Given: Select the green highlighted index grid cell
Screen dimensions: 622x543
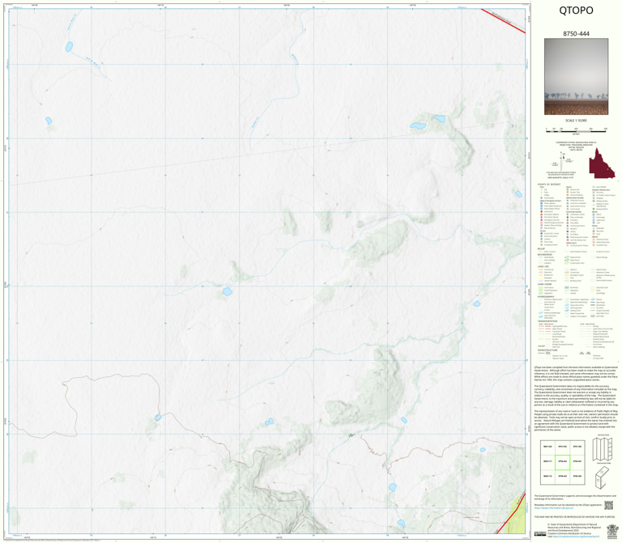Looking at the screenshot, I should 562,462.
